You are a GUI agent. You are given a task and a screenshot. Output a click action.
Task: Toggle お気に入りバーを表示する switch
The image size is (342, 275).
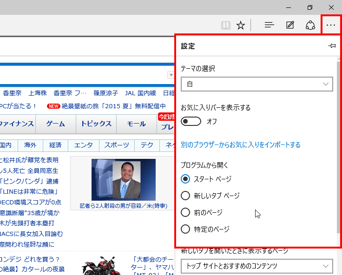[191, 121]
